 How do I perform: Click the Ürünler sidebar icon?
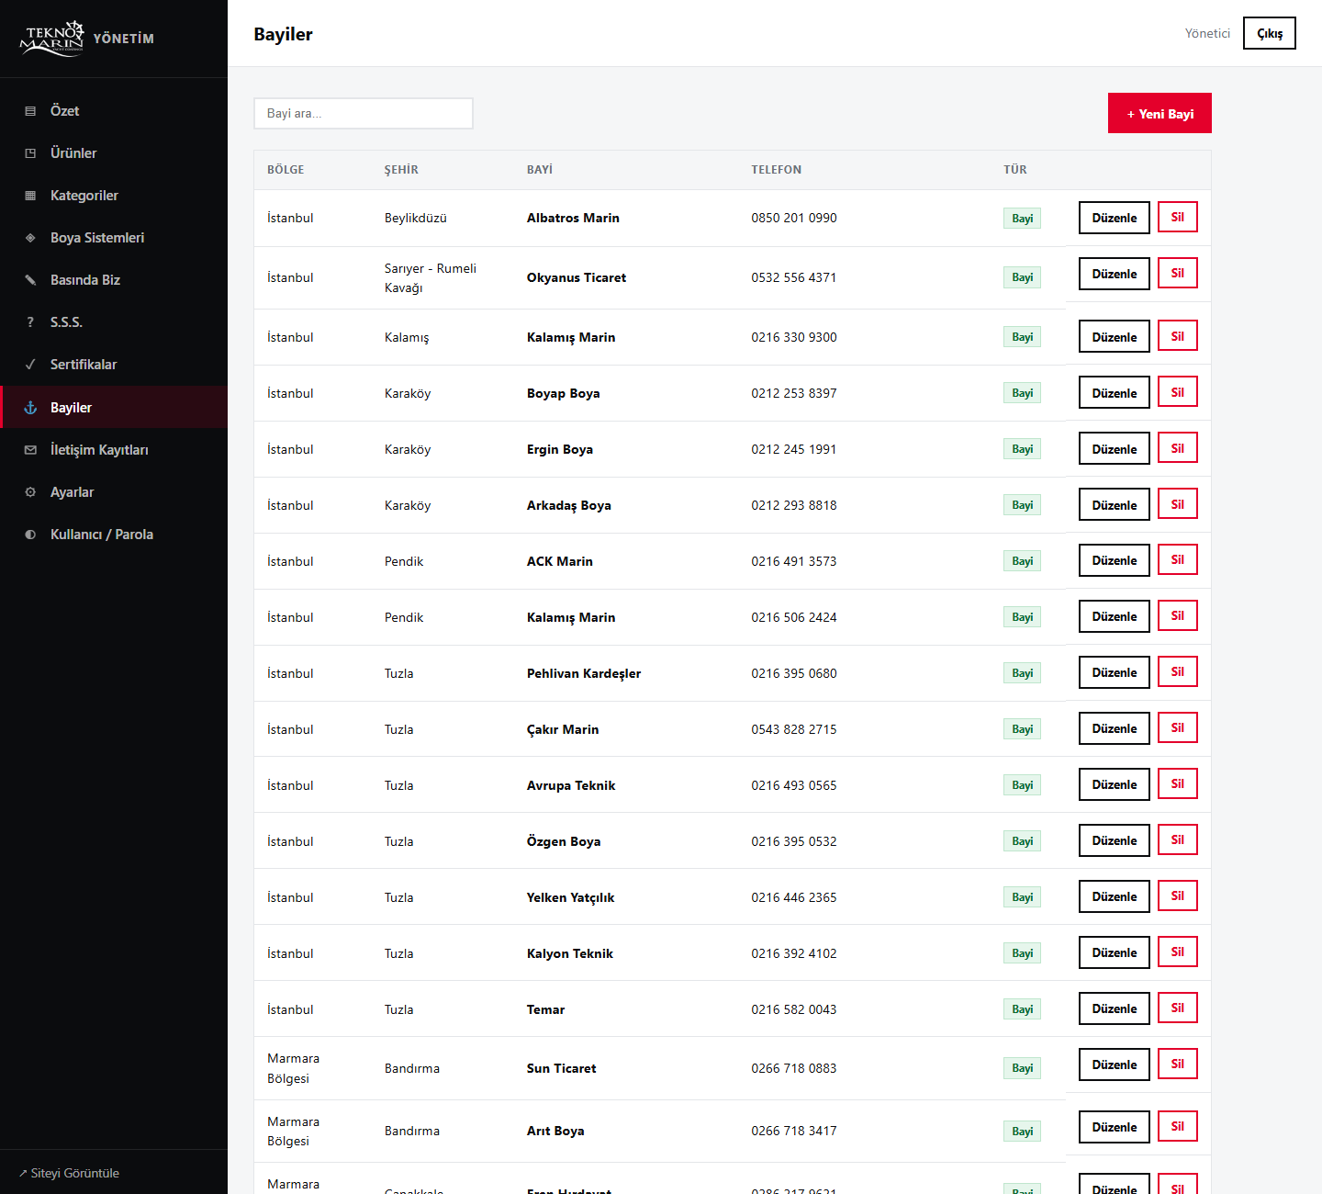point(30,153)
